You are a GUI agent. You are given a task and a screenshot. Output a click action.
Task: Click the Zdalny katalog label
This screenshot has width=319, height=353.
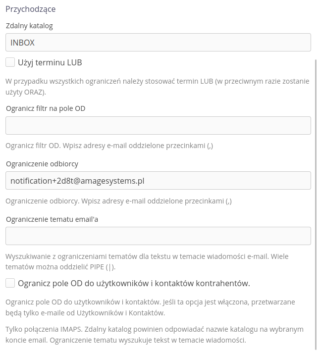tap(29, 25)
